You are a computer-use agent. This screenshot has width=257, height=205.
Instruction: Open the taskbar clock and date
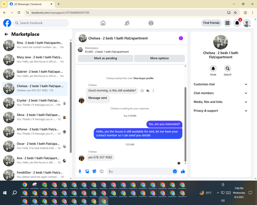[x=239, y=193]
